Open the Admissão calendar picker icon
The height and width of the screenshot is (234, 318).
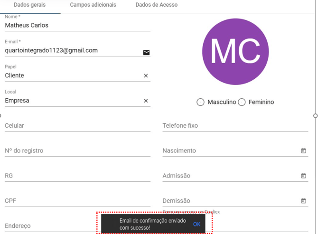tap(304, 176)
